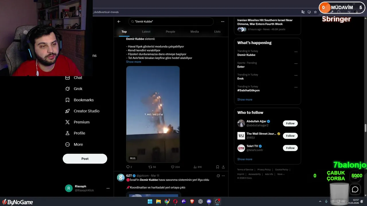The image size is (367, 206).
Task: Open Chat in X sidebar
Action: coord(74,78)
